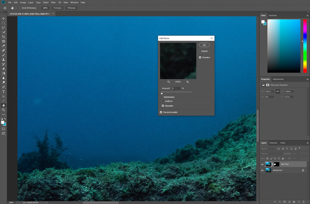Zoom in the Add Noise preview
This screenshot has width=310, height=204.
[x=188, y=81]
